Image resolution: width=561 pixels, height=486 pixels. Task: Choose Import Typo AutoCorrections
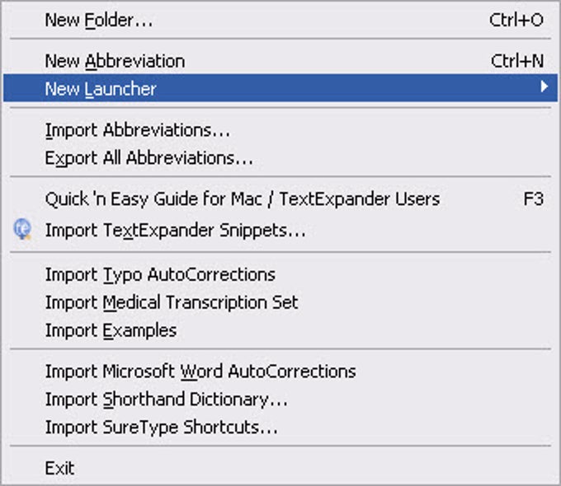[160, 274]
